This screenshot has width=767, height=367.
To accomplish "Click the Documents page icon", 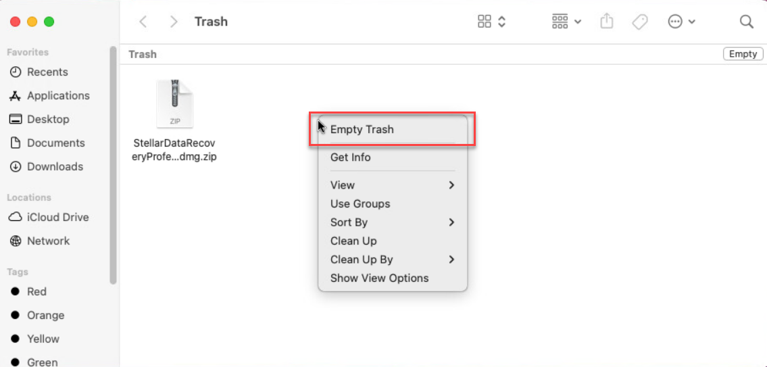I will coord(16,143).
